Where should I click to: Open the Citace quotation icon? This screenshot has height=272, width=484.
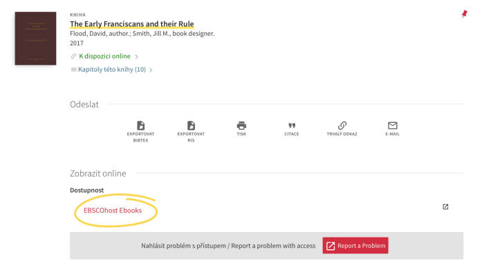pos(292,126)
